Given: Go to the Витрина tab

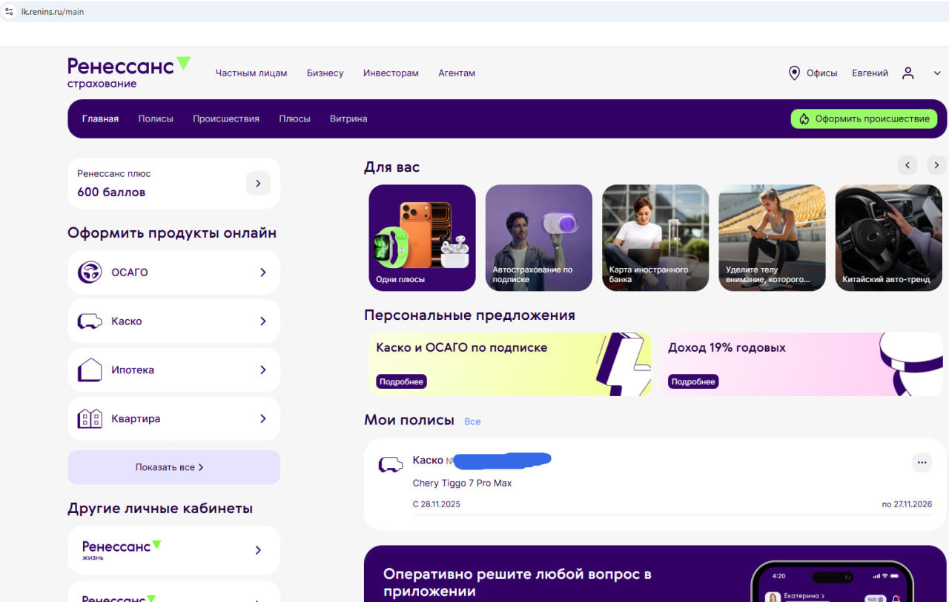Looking at the screenshot, I should (x=348, y=118).
